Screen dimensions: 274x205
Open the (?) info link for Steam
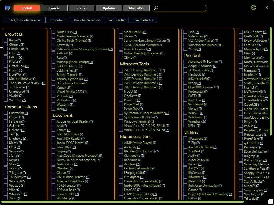tap(135, 36)
